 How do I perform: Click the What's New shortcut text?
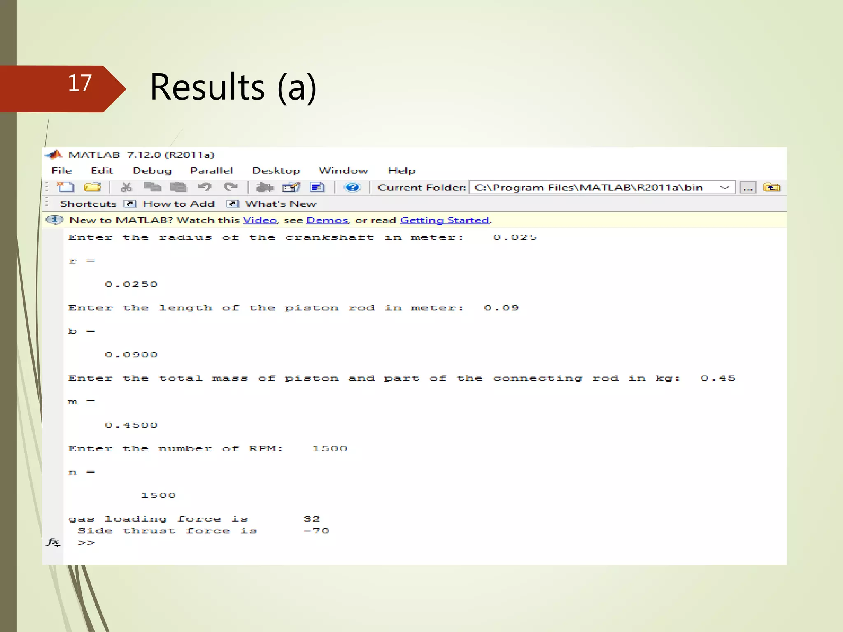(281, 204)
